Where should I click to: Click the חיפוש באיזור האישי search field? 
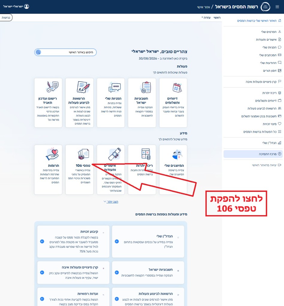click(x=65, y=52)
